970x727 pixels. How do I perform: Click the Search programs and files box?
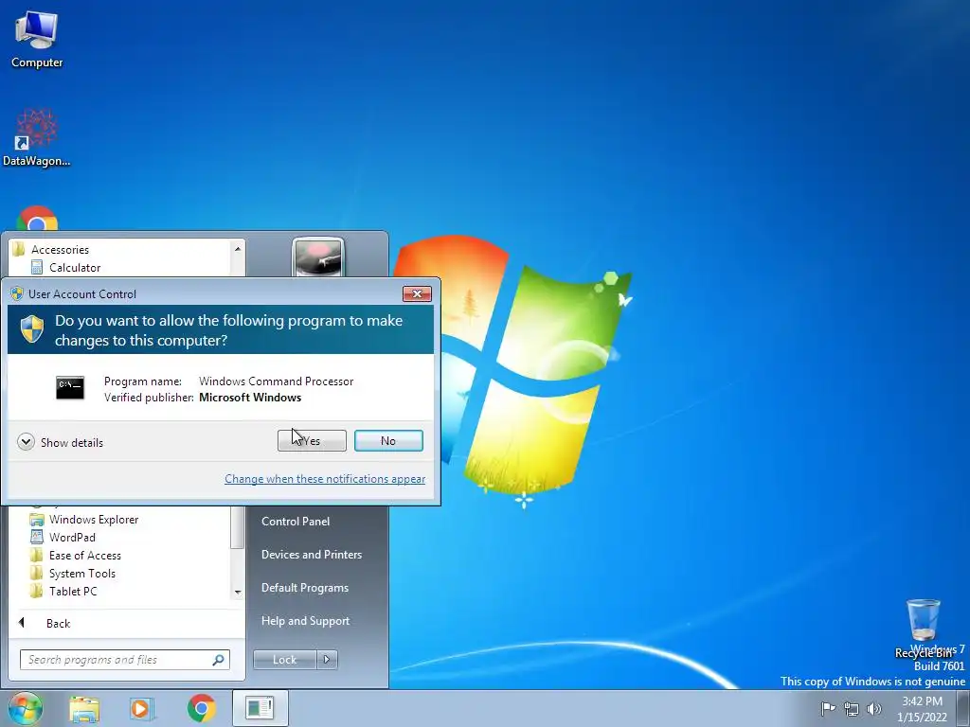[x=124, y=660]
